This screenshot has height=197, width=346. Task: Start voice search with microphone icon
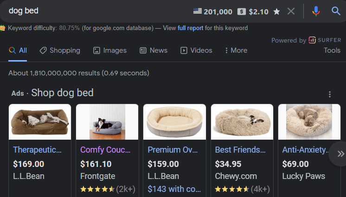[316, 11]
